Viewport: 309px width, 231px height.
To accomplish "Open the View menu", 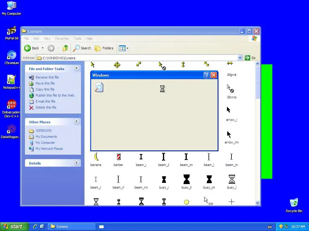I will 47,38.
